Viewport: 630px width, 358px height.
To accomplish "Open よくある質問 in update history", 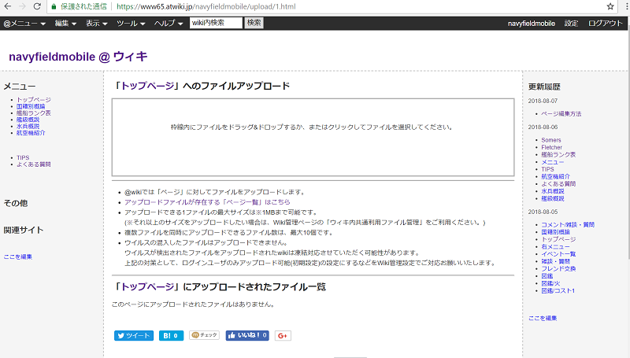I will pos(558,184).
